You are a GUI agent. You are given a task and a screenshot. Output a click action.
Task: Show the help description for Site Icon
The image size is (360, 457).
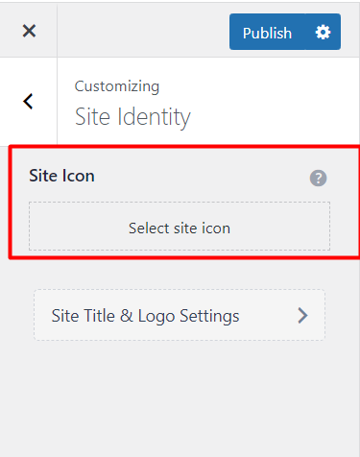point(318,178)
